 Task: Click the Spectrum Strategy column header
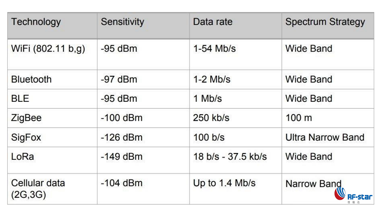tap(325, 21)
